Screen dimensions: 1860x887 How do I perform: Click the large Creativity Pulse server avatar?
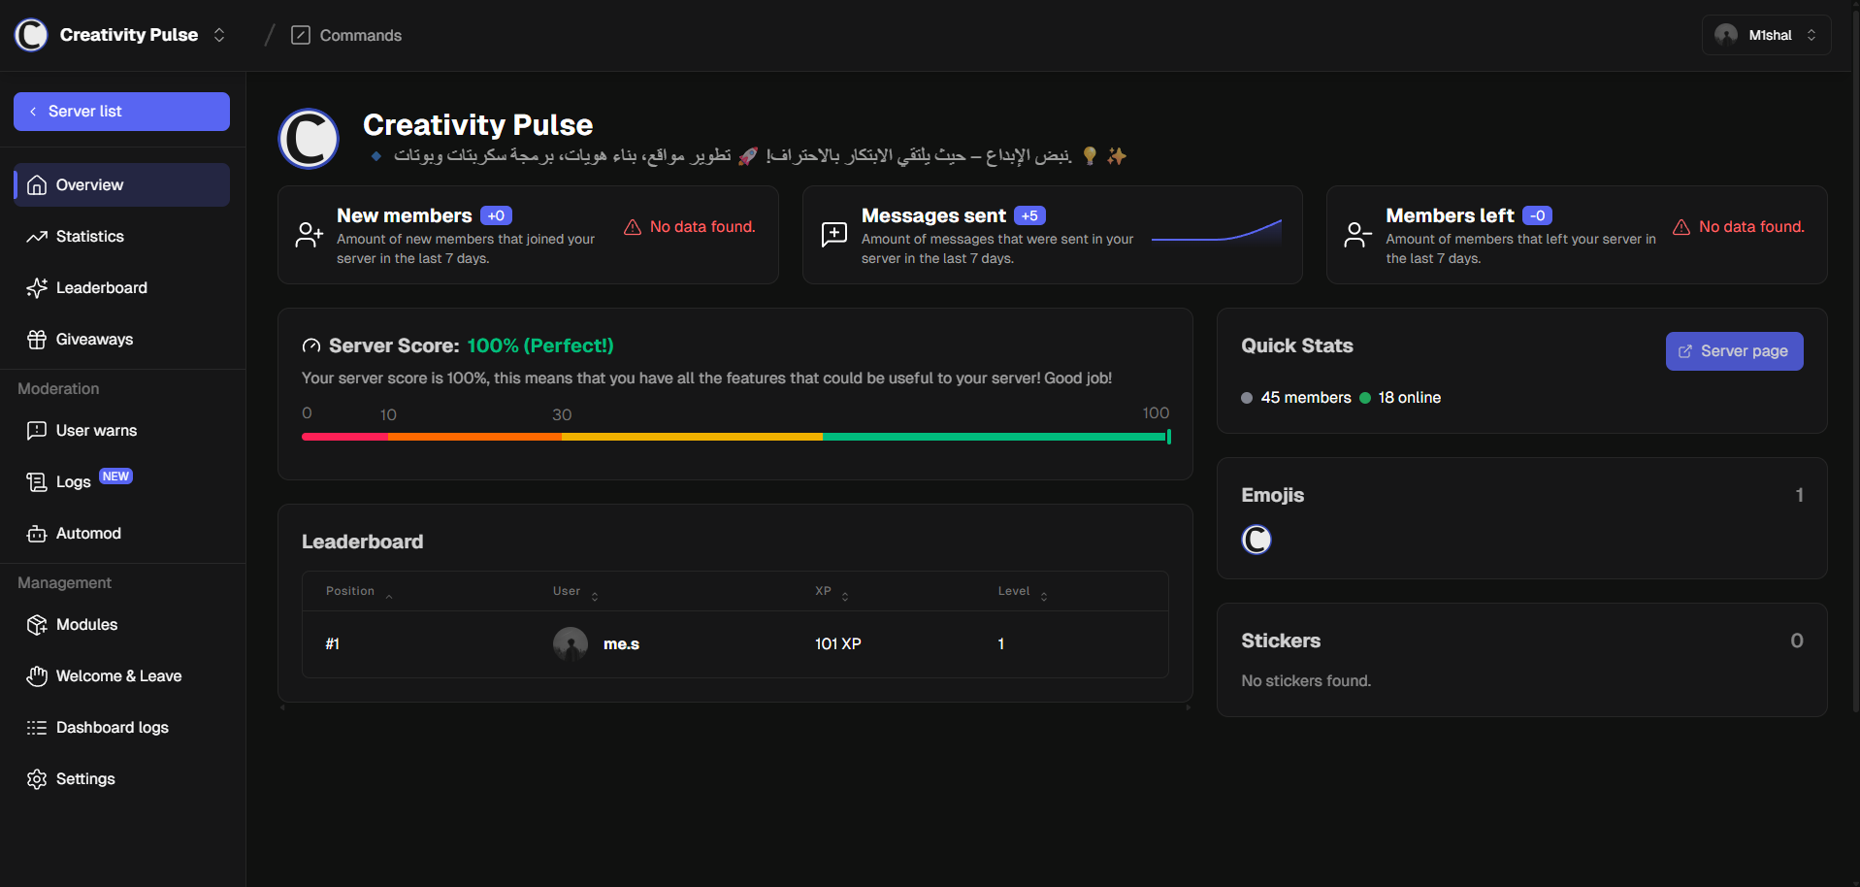[x=309, y=139]
